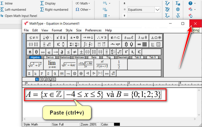Click Open Math Input Panel
202x127 pixels.
click(x=21, y=16)
